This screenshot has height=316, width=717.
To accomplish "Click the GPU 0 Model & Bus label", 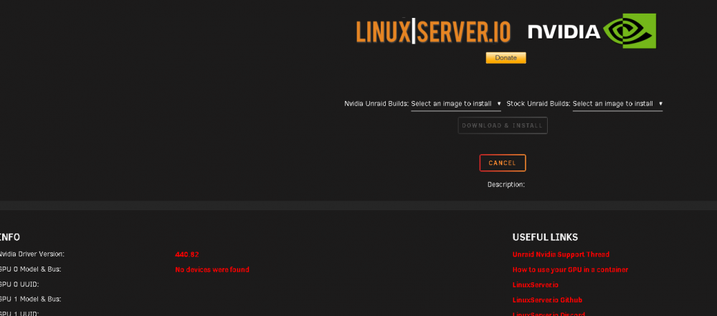I will point(30,269).
